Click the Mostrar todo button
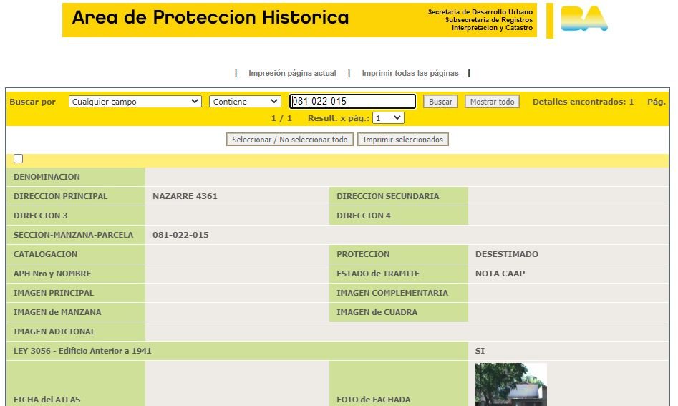This screenshot has width=678, height=406. click(492, 102)
